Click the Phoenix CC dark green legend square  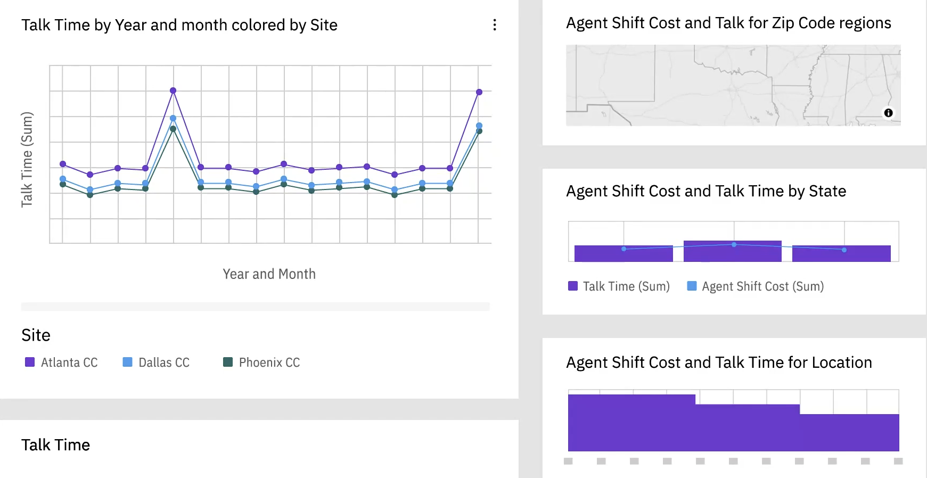(228, 362)
